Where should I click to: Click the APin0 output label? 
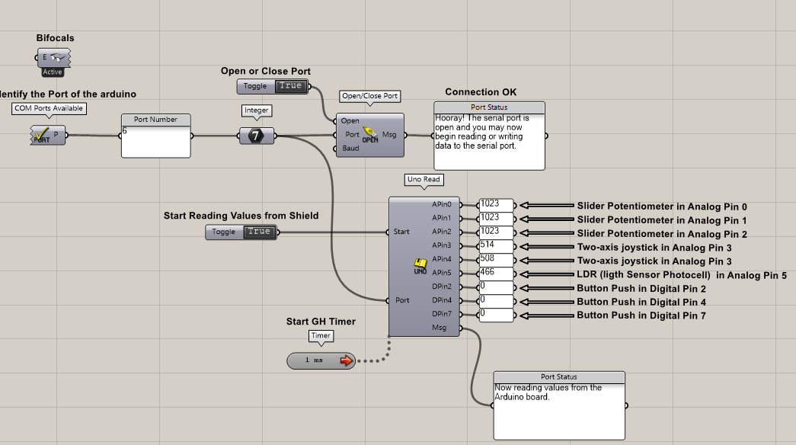442,204
